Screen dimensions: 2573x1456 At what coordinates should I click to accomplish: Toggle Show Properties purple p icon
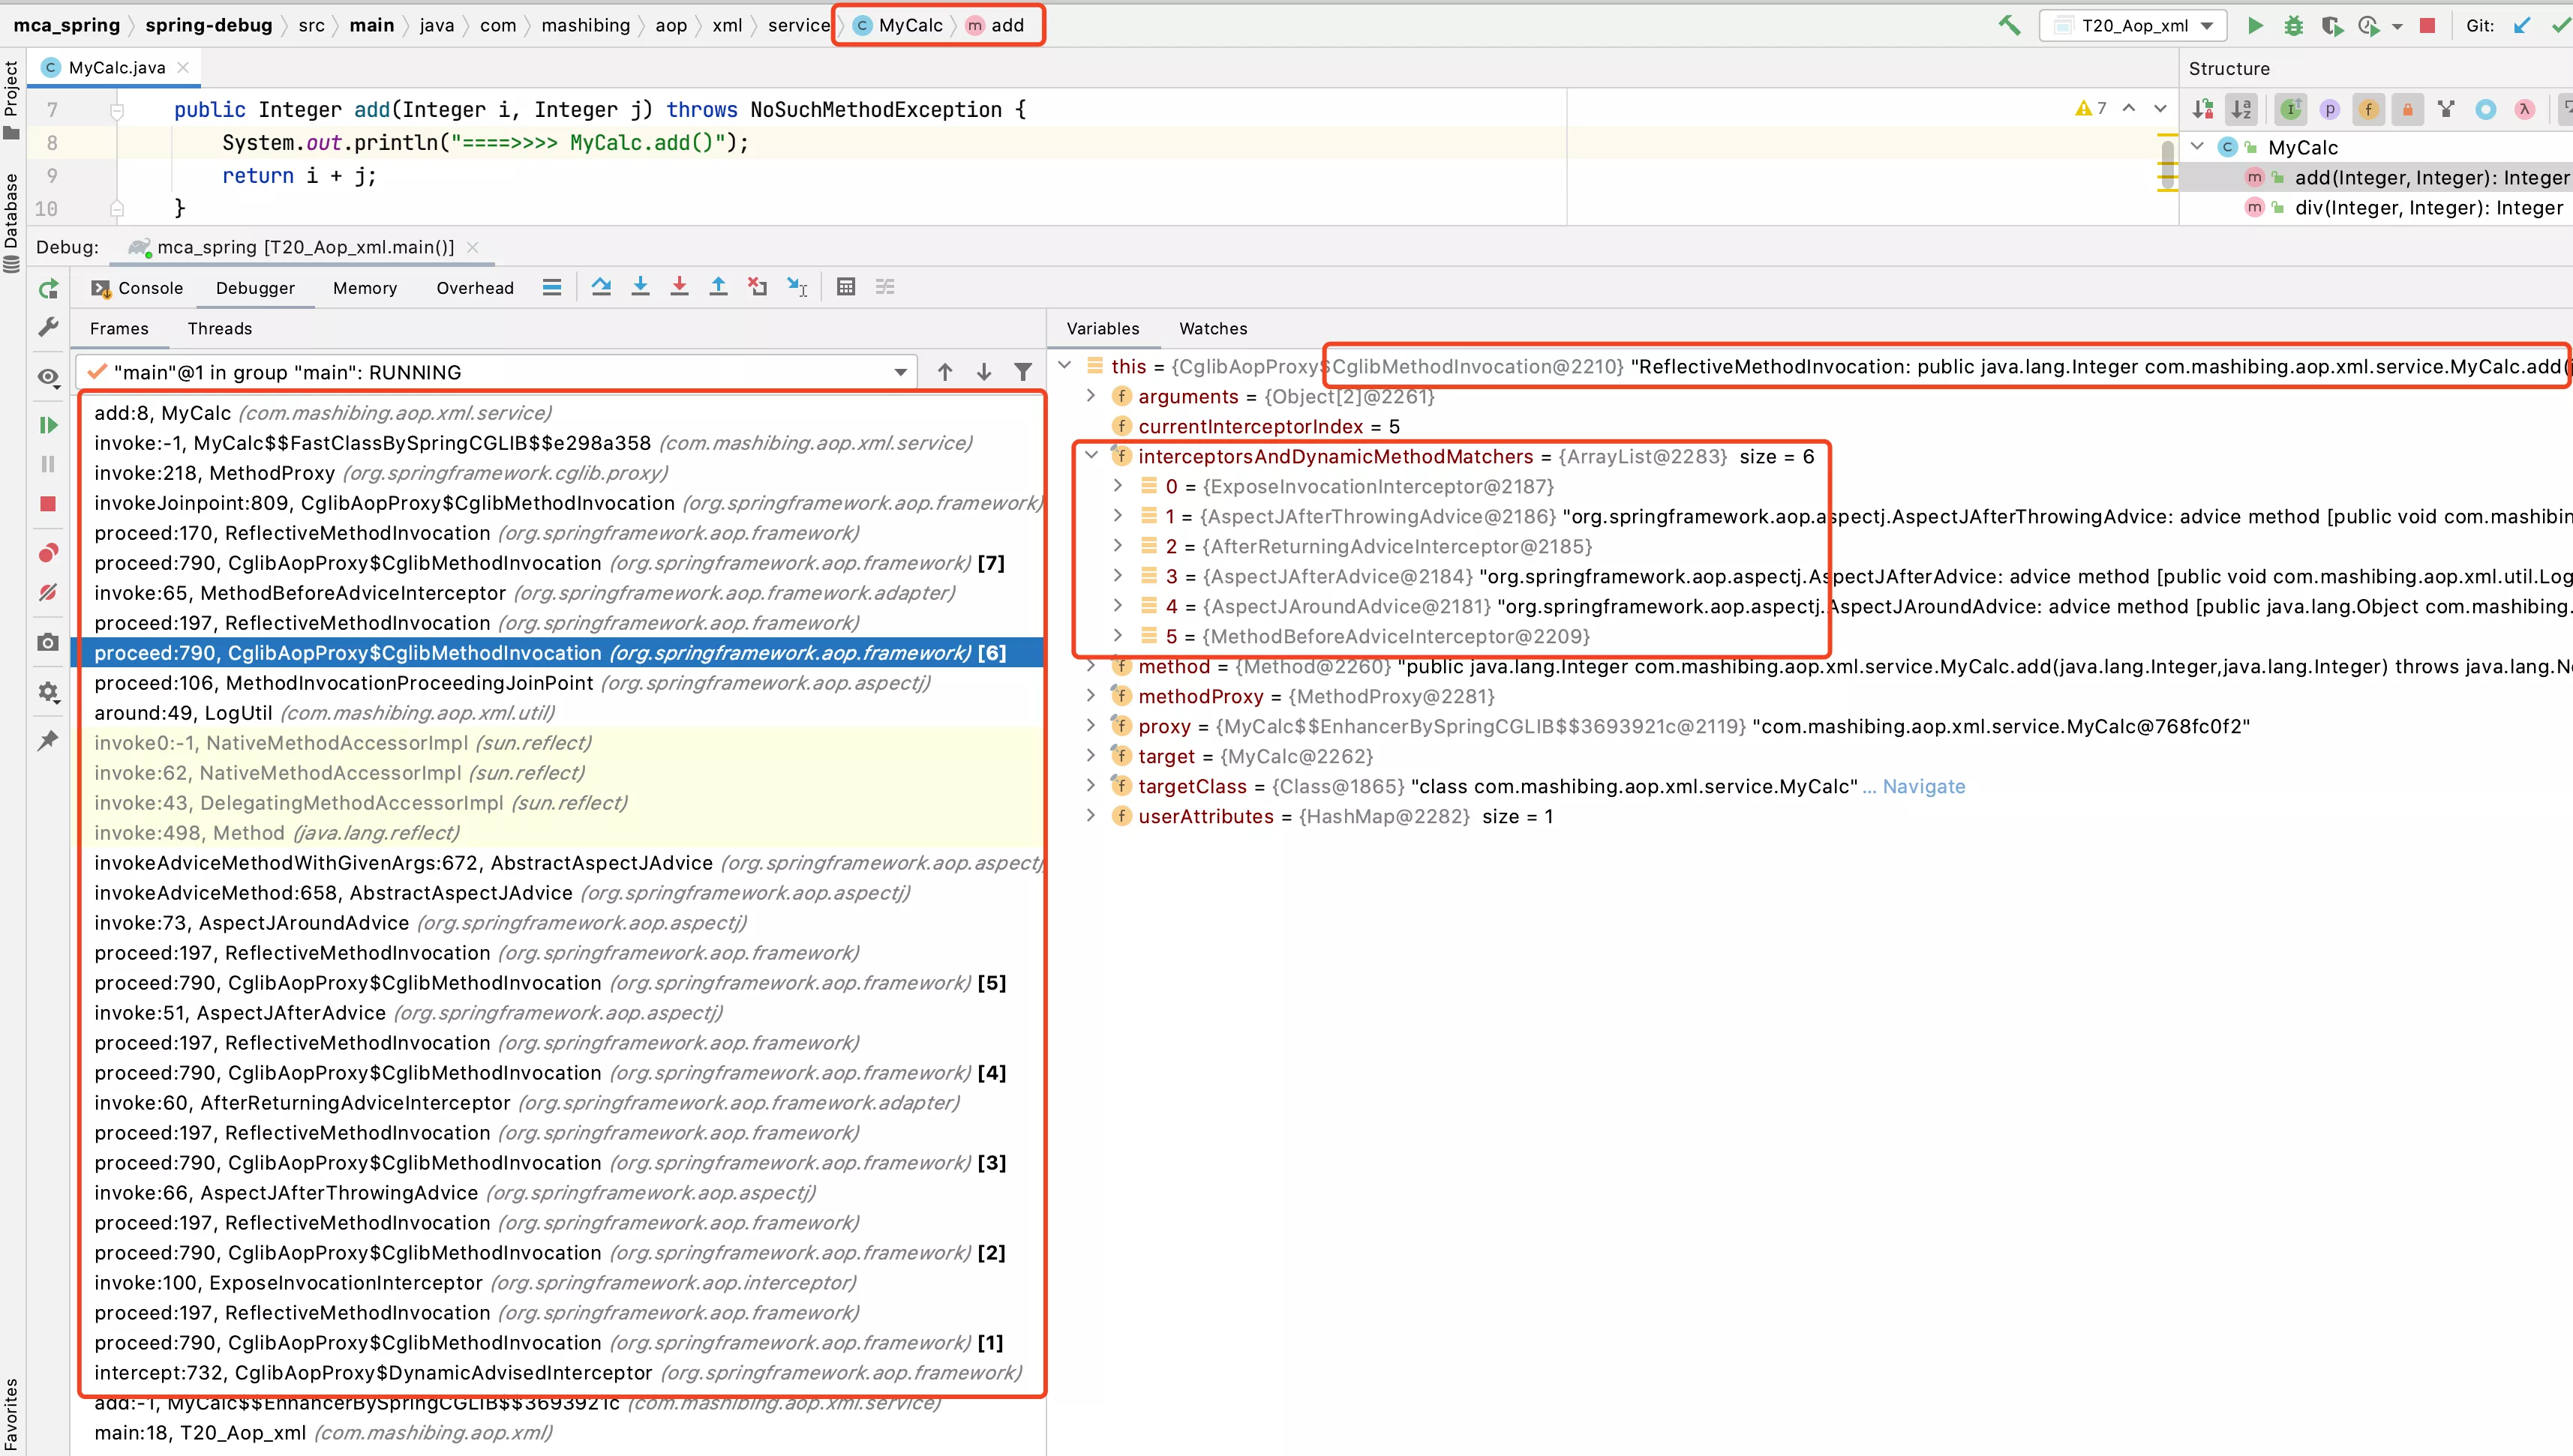[x=2330, y=109]
